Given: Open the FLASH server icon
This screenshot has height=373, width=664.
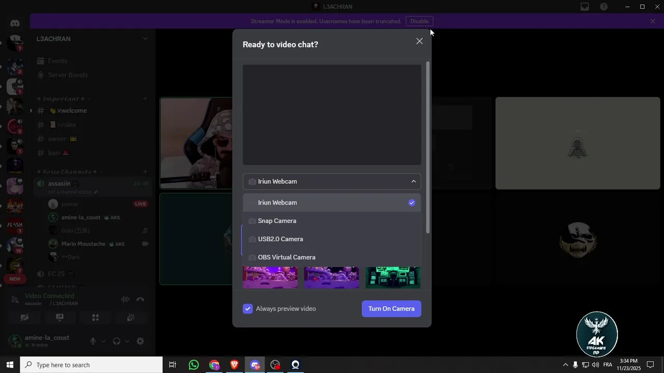Looking at the screenshot, I should click(x=15, y=225).
